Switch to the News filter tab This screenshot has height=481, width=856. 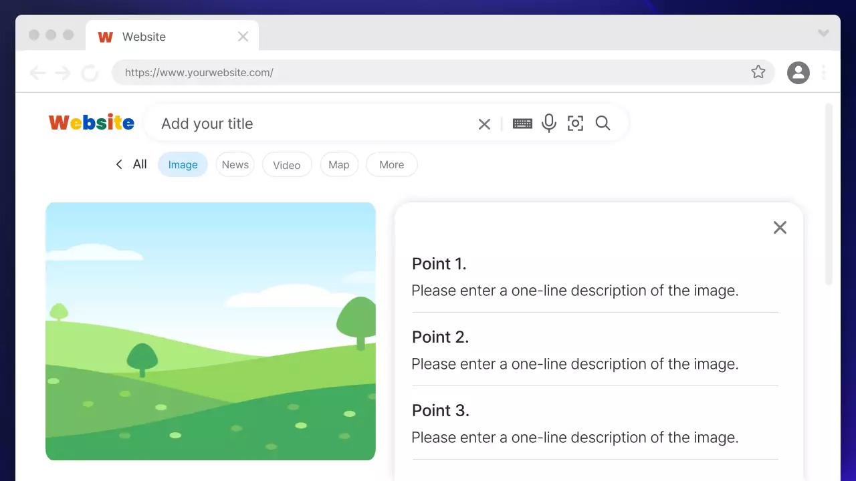click(x=235, y=165)
